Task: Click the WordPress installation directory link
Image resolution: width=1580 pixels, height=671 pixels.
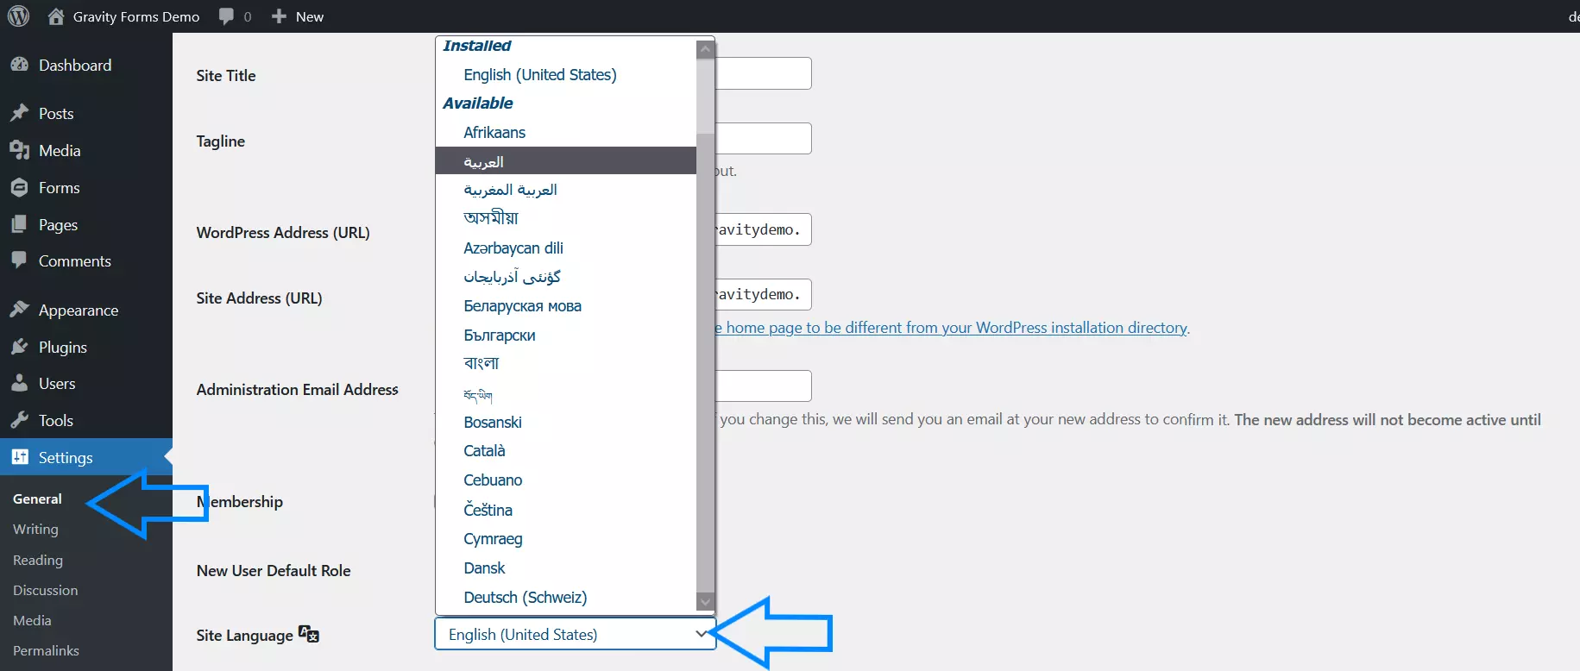Action: pos(954,328)
